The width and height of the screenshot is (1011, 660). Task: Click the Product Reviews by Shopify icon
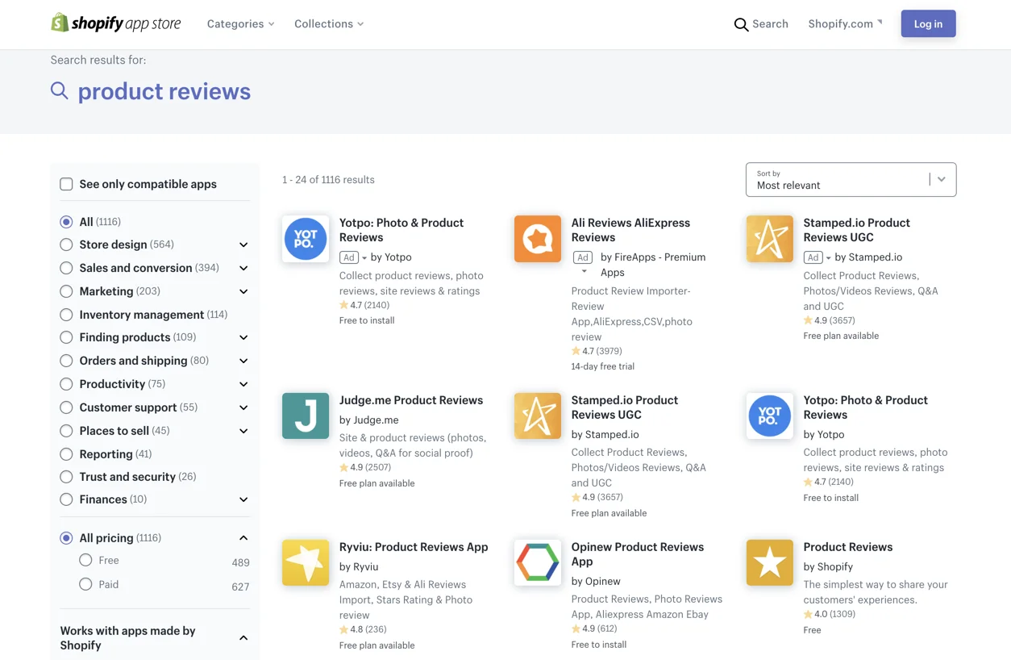(x=769, y=562)
